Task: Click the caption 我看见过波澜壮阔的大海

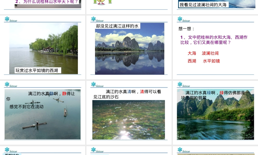Action: (x=203, y=5)
